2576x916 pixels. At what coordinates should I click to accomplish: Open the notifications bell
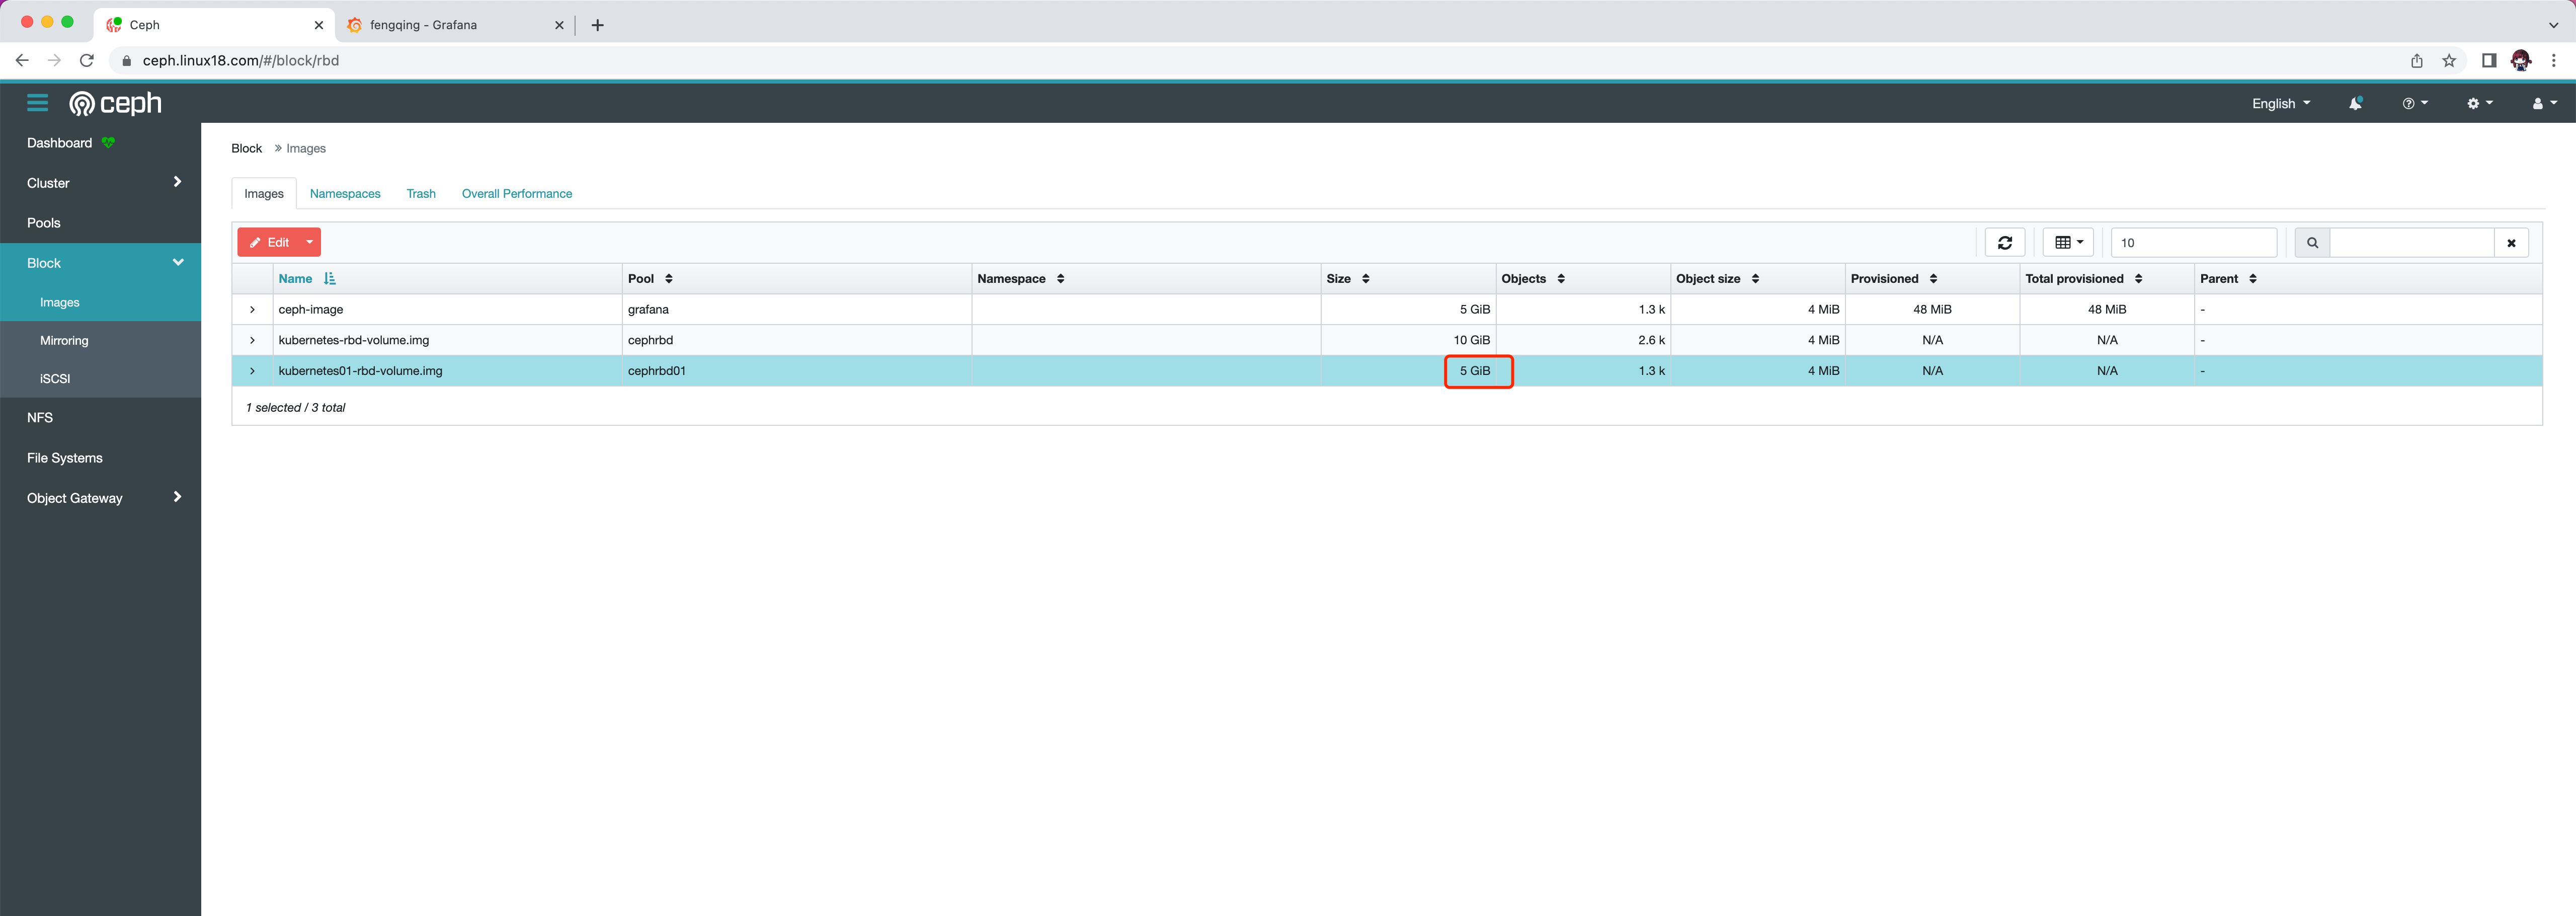coord(2355,103)
